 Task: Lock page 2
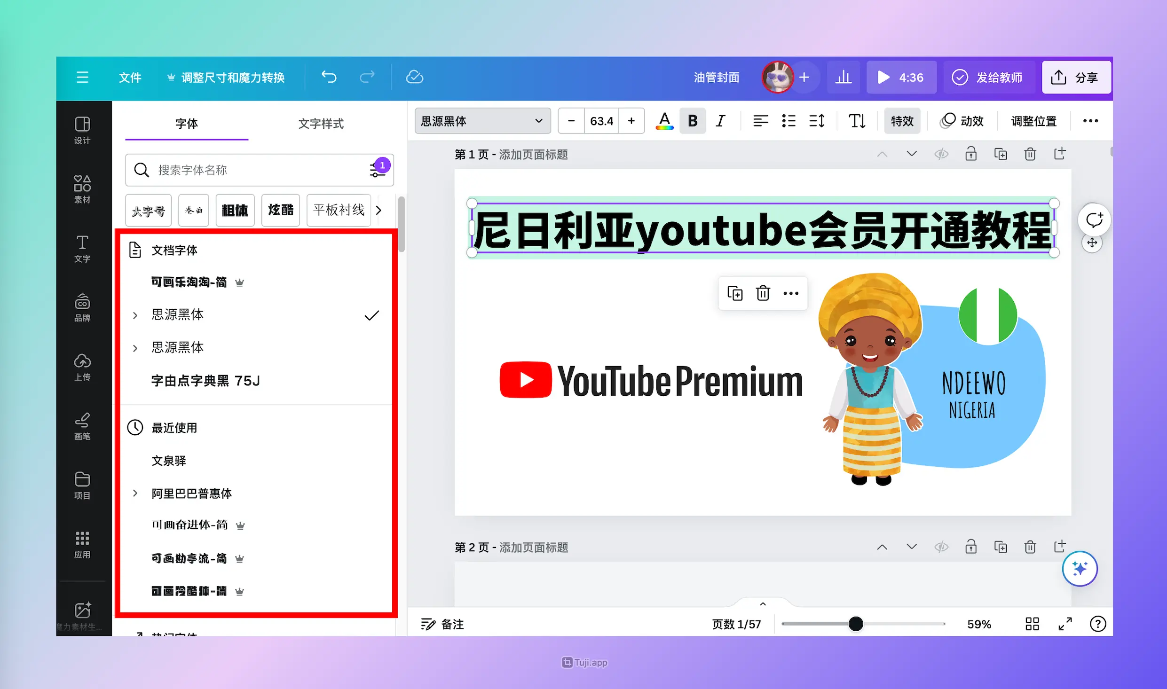click(x=971, y=547)
